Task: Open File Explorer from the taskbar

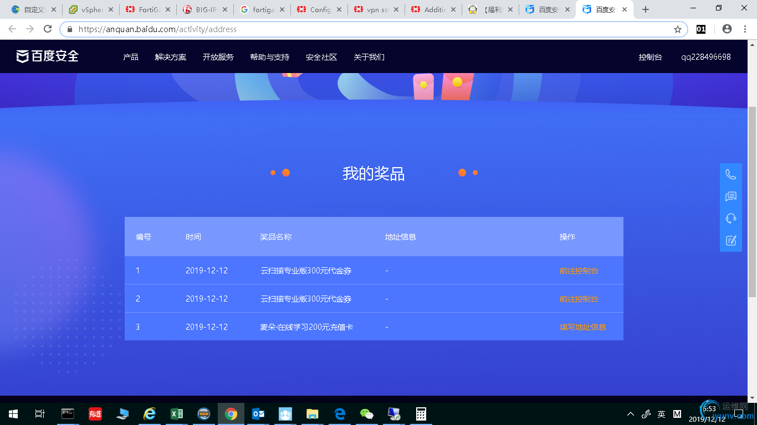Action: pos(313,414)
